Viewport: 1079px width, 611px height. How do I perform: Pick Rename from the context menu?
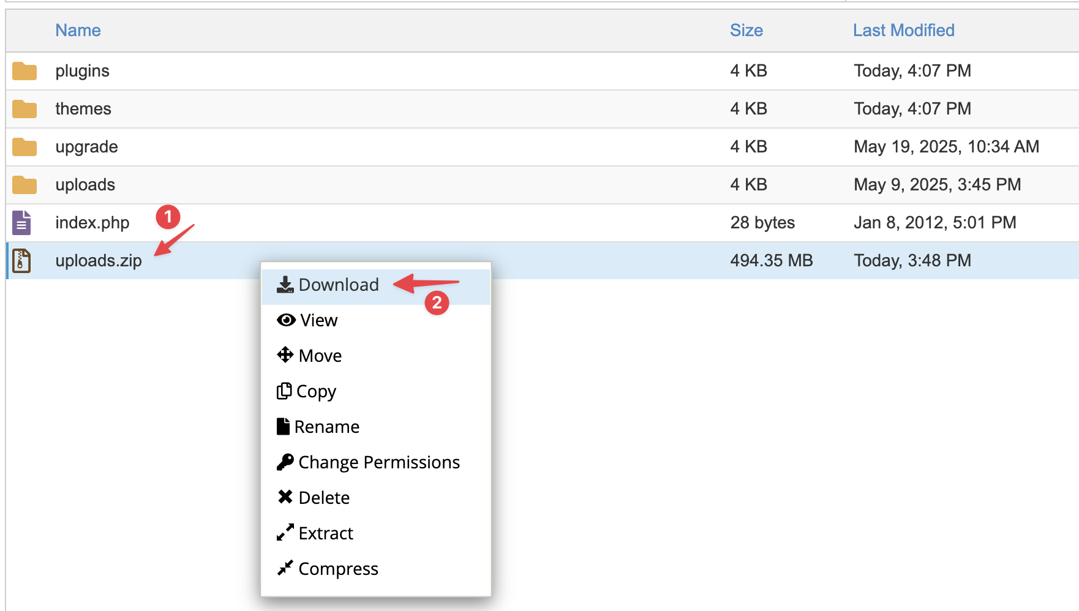coord(376,427)
